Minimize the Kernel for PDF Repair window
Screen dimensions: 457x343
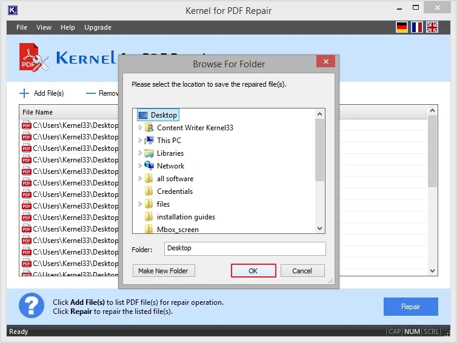[399, 9]
